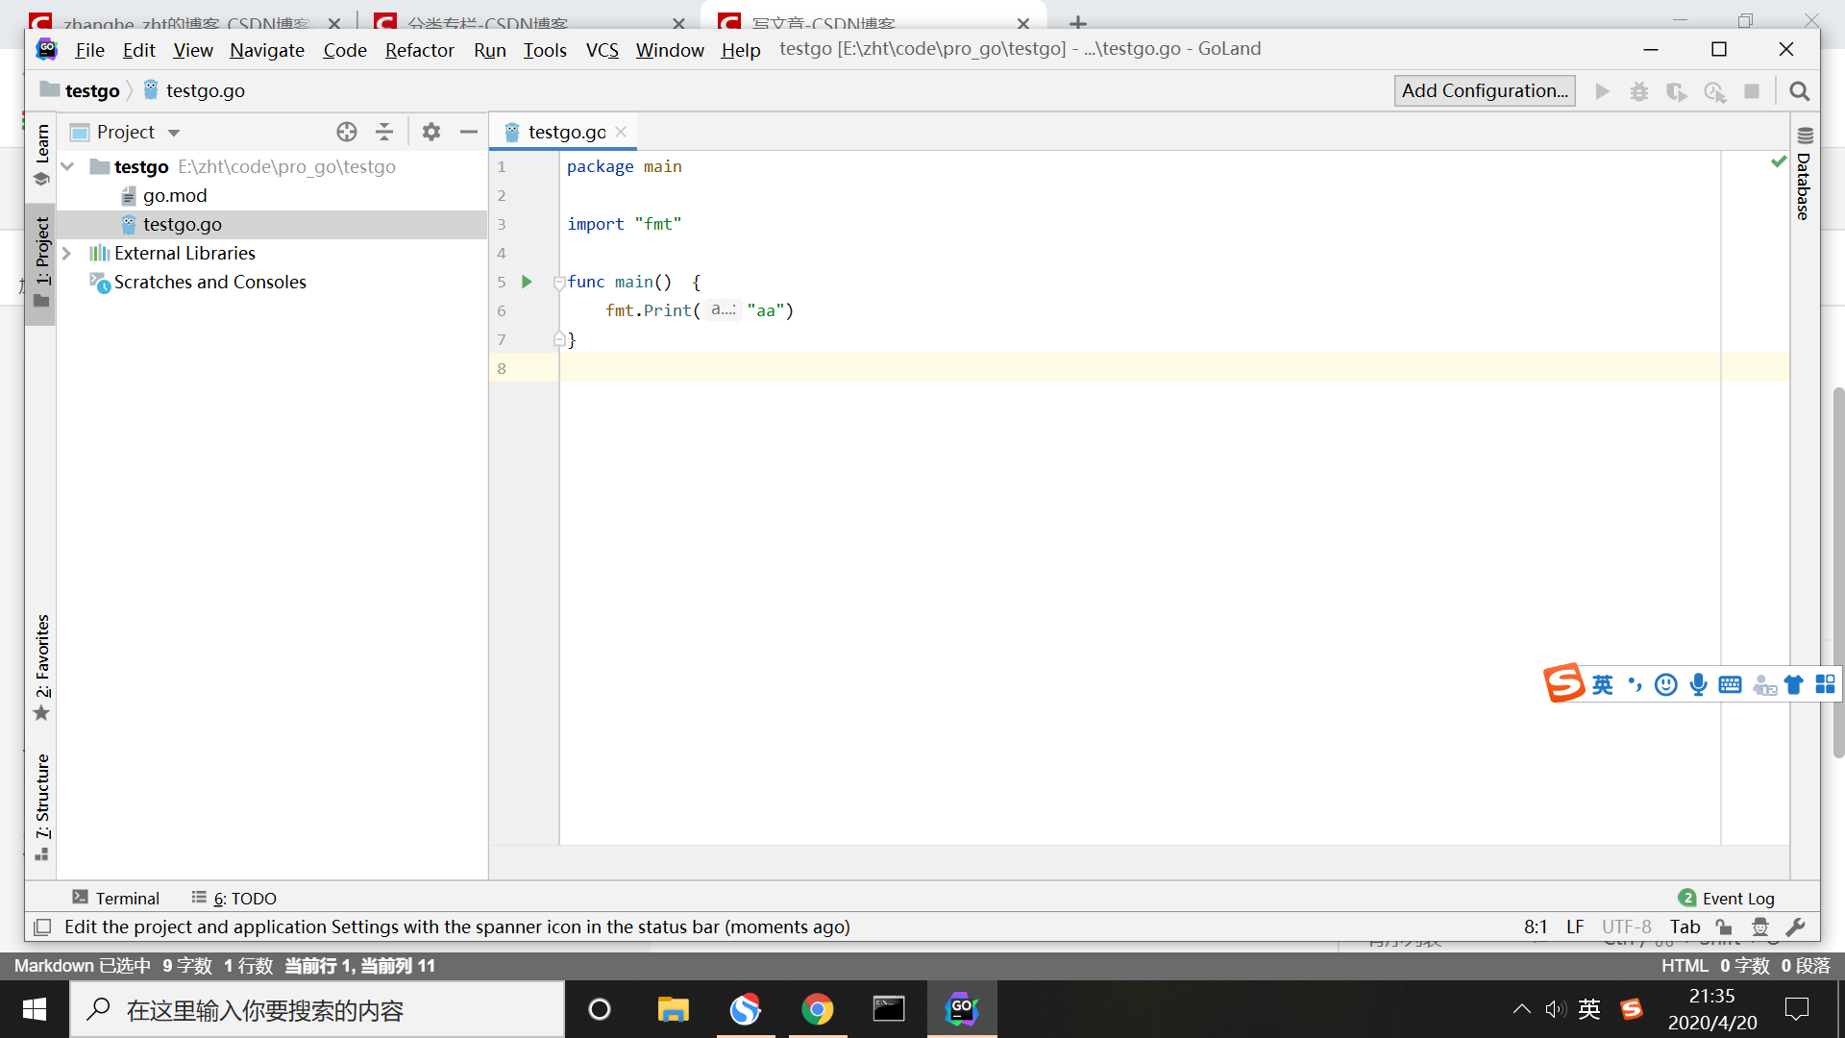Click the Search everywhere magnifier icon
The image size is (1845, 1038).
coord(1800,91)
